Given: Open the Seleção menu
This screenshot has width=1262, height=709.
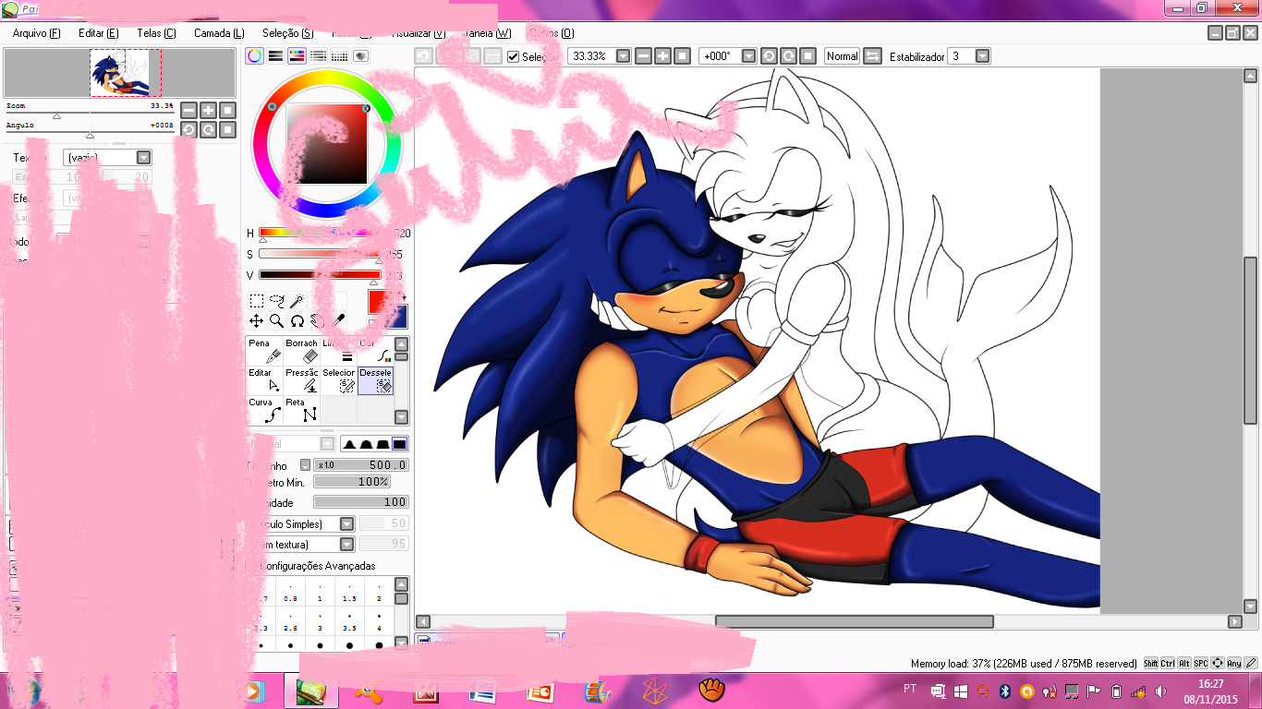Looking at the screenshot, I should pos(287,33).
